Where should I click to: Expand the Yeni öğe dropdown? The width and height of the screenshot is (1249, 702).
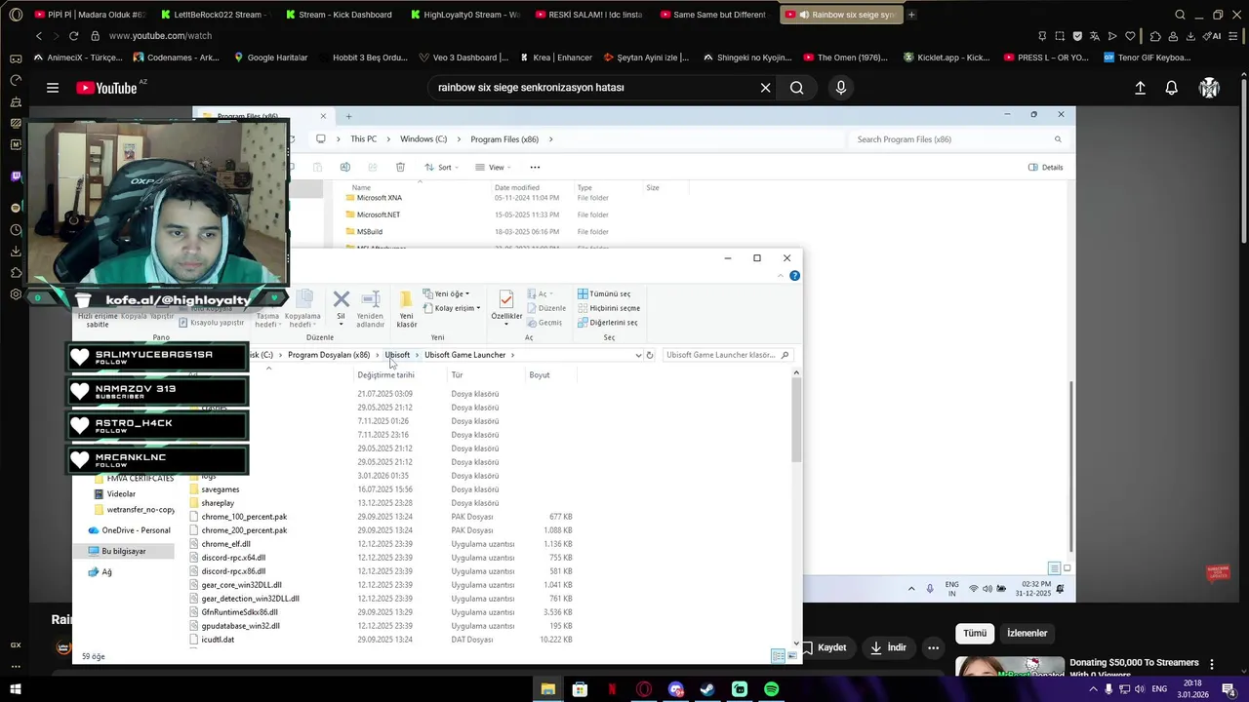446,293
